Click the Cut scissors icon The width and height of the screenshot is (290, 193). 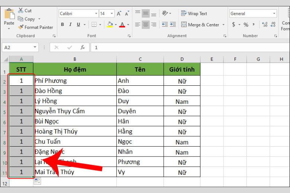pyautogui.click(x=20, y=10)
